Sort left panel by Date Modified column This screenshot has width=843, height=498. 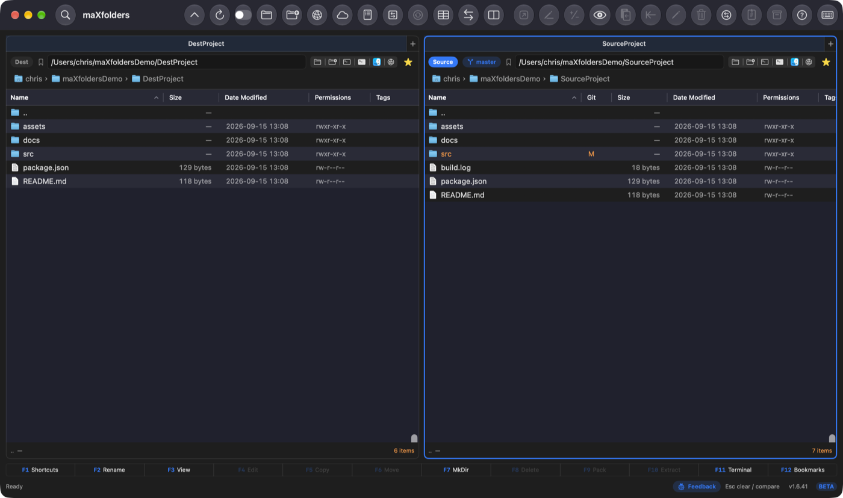click(264, 98)
